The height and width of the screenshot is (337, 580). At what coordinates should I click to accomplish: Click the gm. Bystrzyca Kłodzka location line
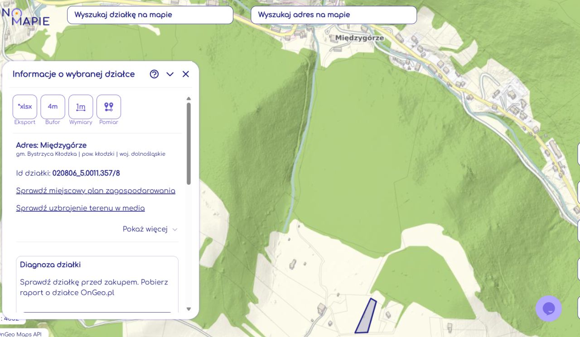point(91,154)
